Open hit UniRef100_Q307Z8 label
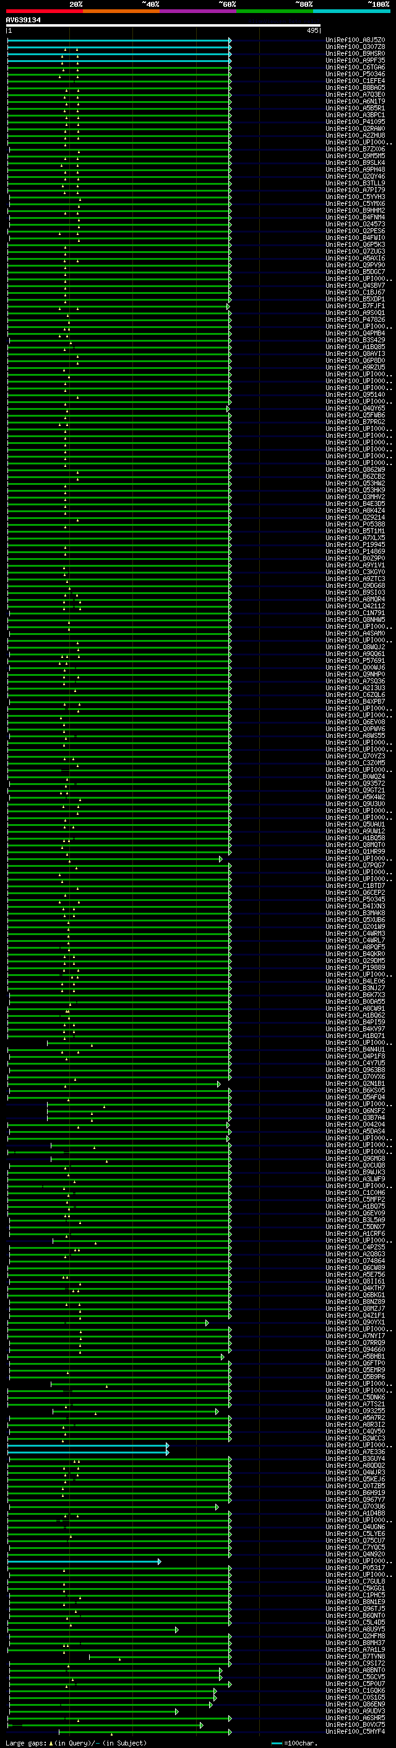The height and width of the screenshot is (1748, 396). click(355, 47)
